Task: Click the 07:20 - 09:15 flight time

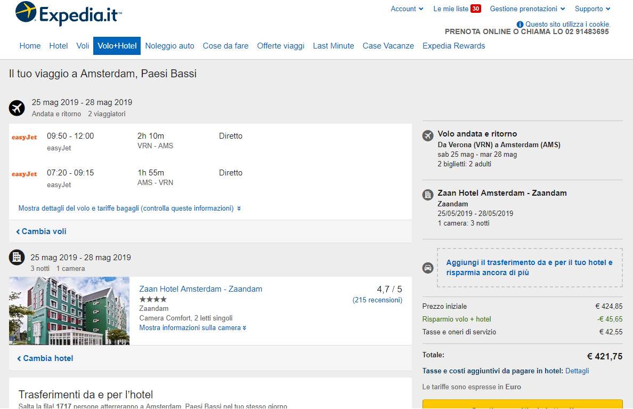Action: [x=70, y=173]
